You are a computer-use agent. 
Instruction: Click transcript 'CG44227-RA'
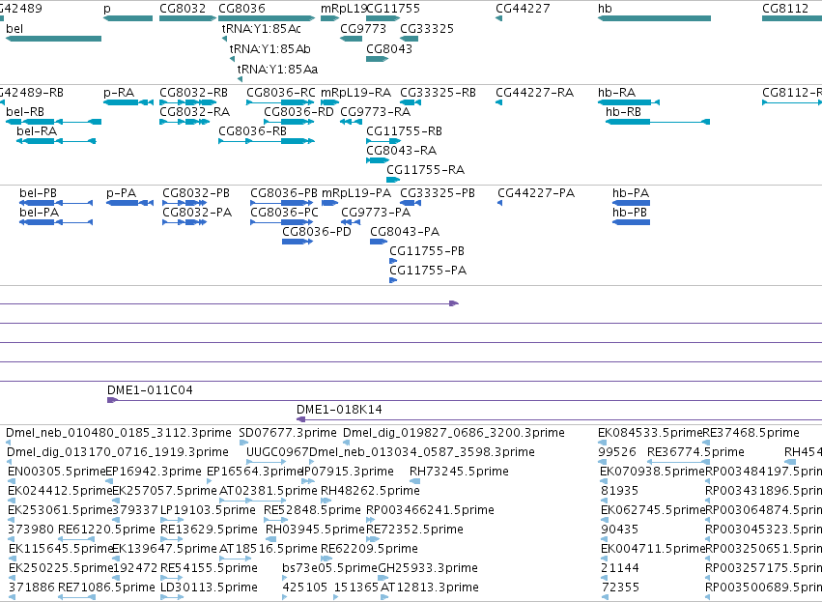coord(535,93)
